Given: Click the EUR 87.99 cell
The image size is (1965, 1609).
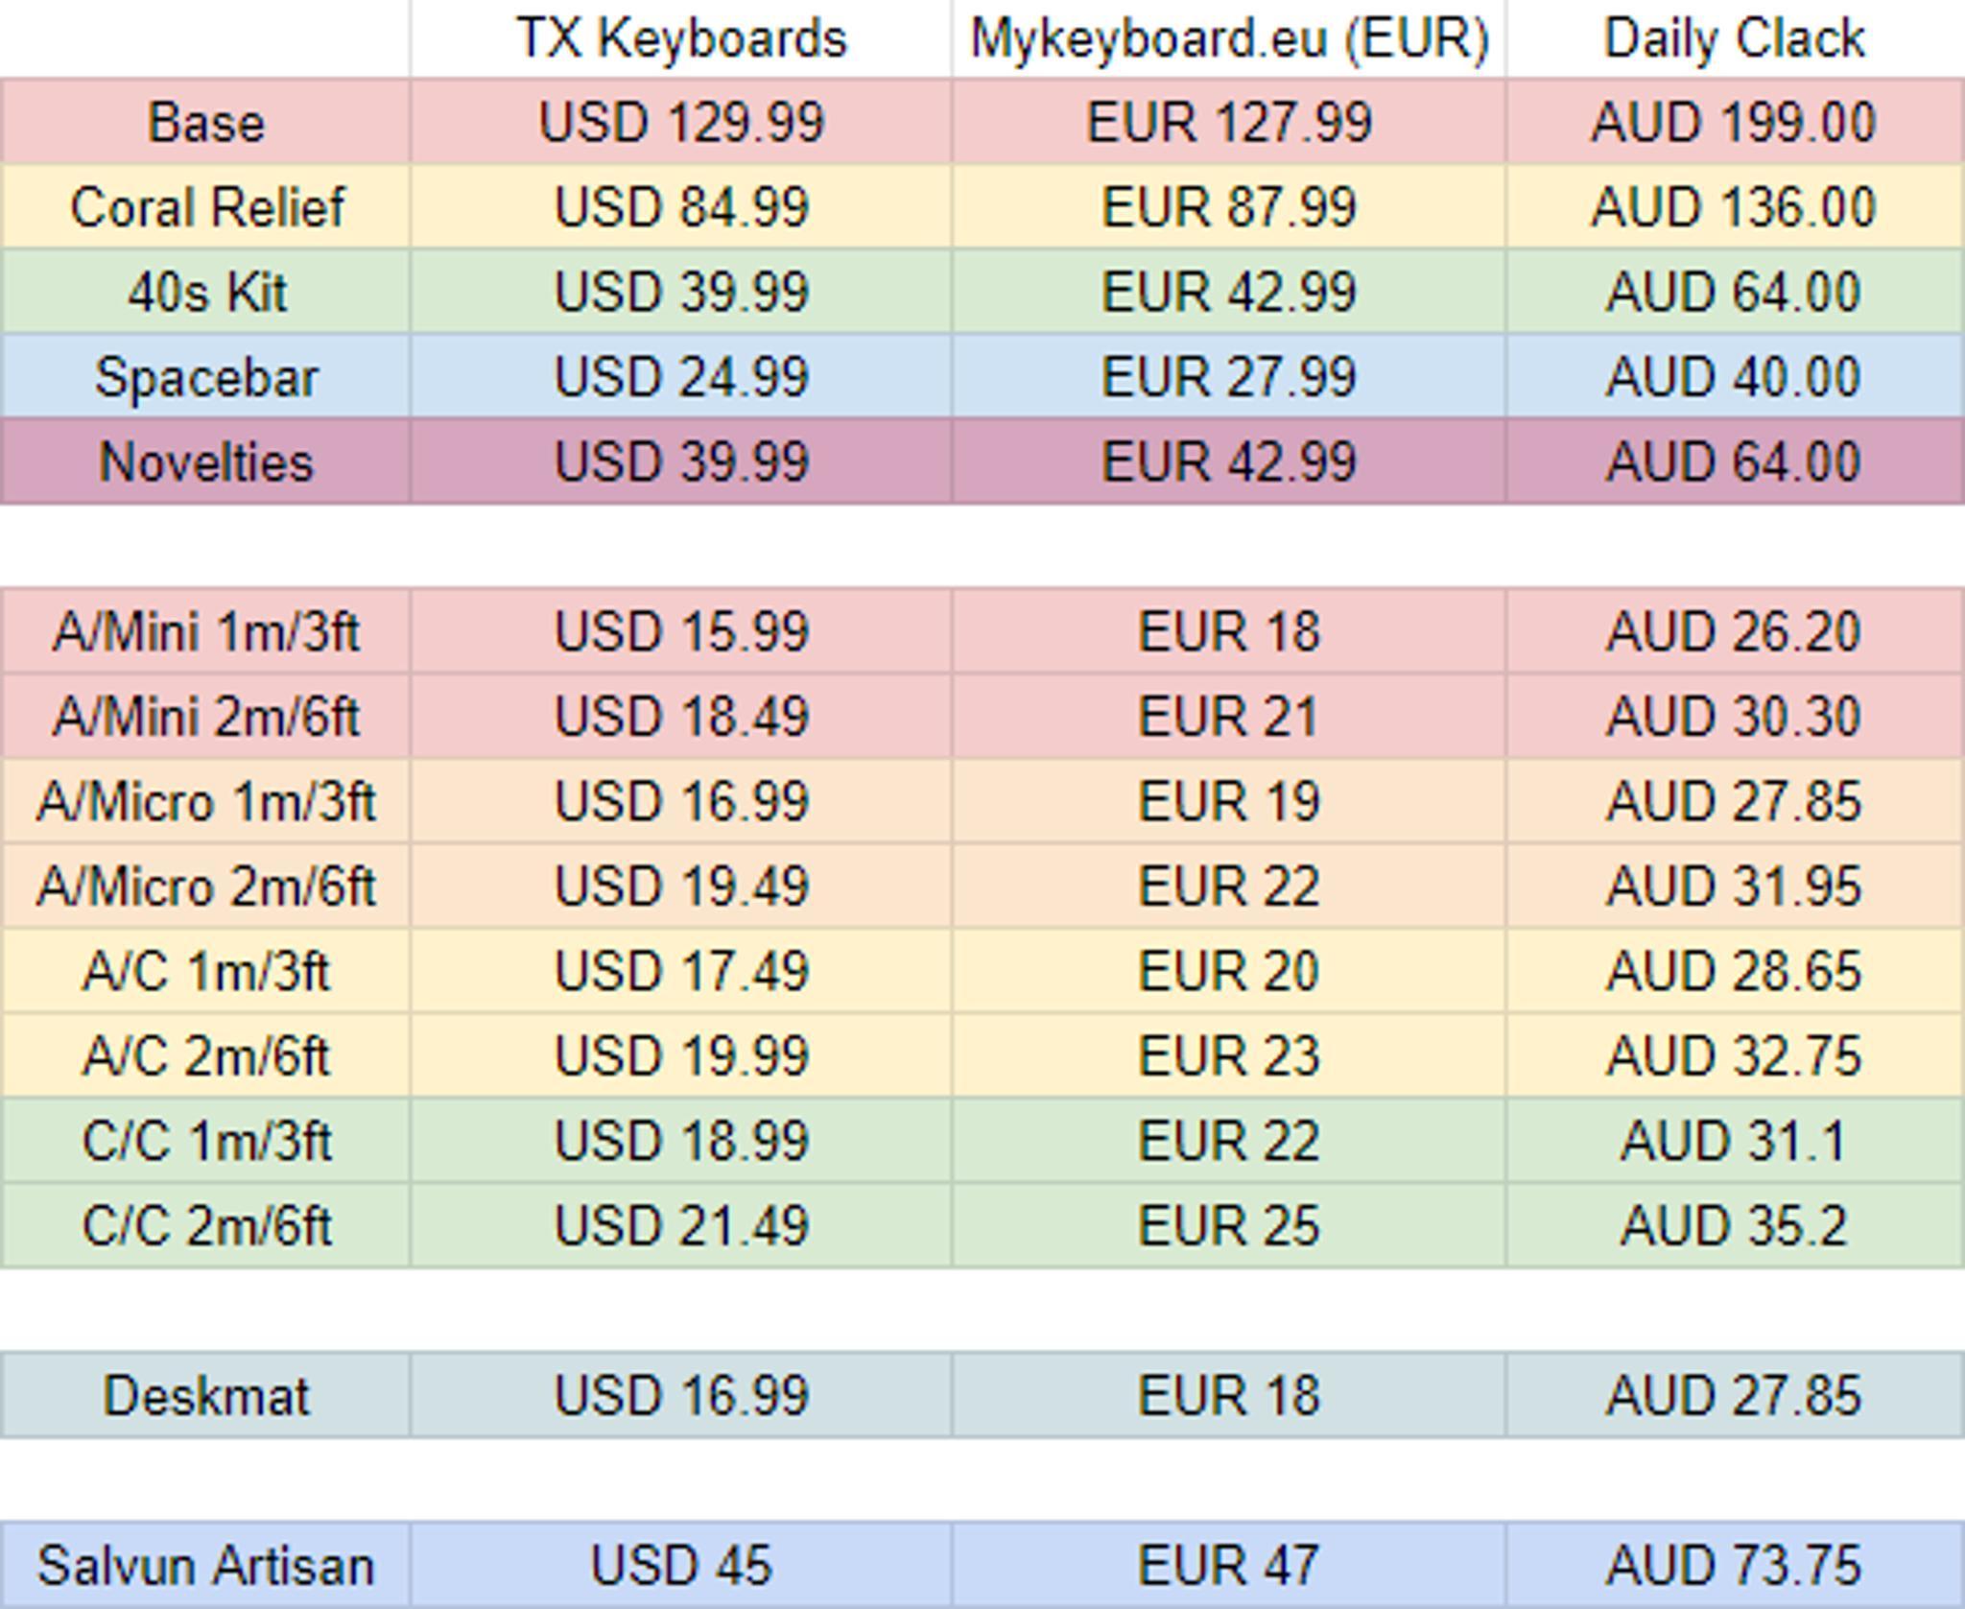Looking at the screenshot, I should click(x=1229, y=207).
